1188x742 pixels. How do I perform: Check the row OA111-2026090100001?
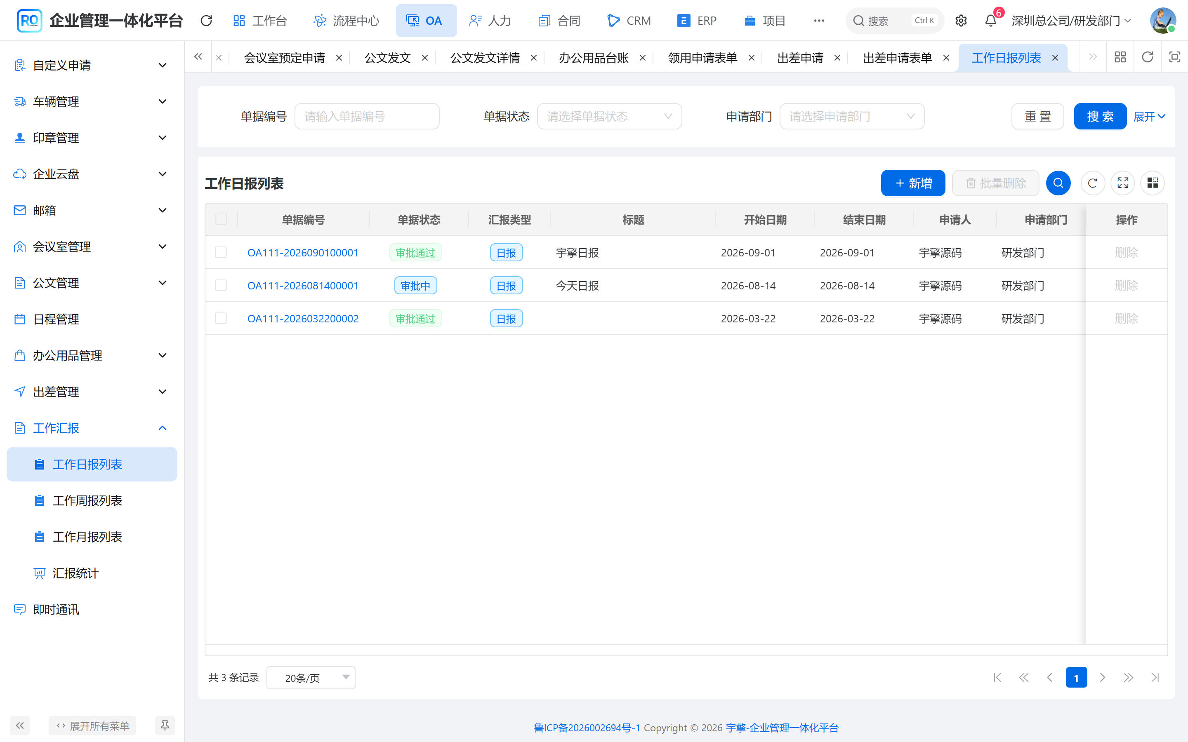tap(221, 252)
